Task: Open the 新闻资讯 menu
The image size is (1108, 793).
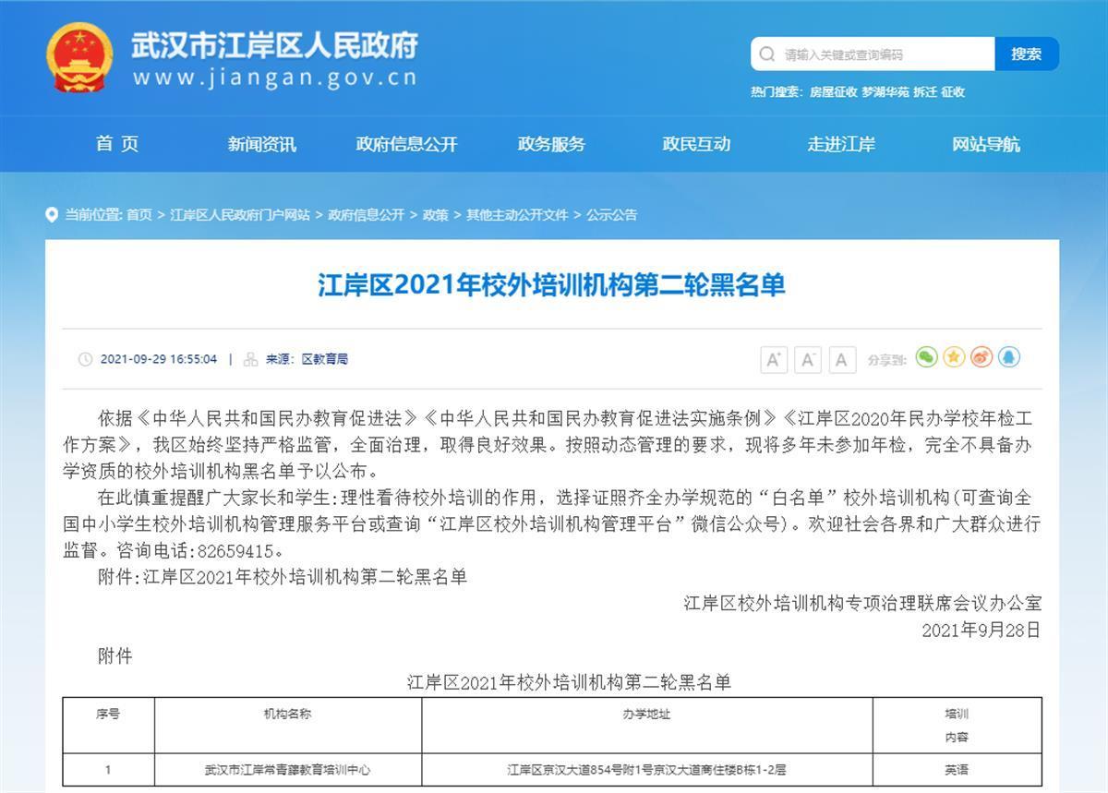Action: point(262,144)
